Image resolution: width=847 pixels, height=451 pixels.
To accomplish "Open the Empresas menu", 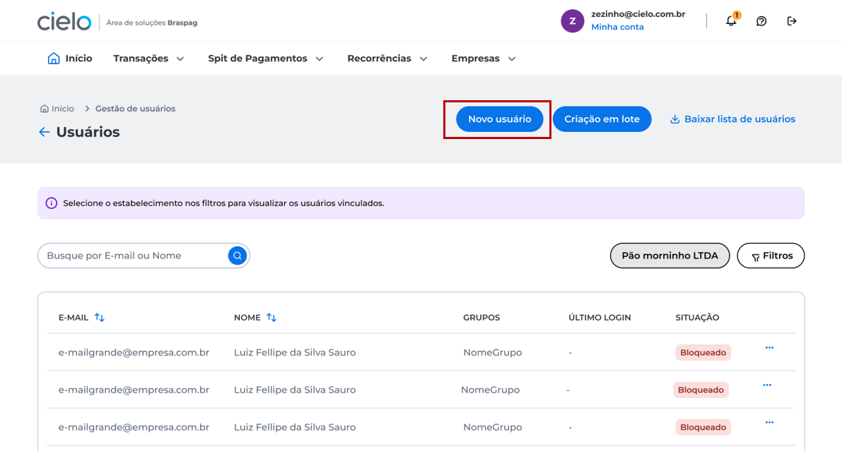I will point(484,59).
